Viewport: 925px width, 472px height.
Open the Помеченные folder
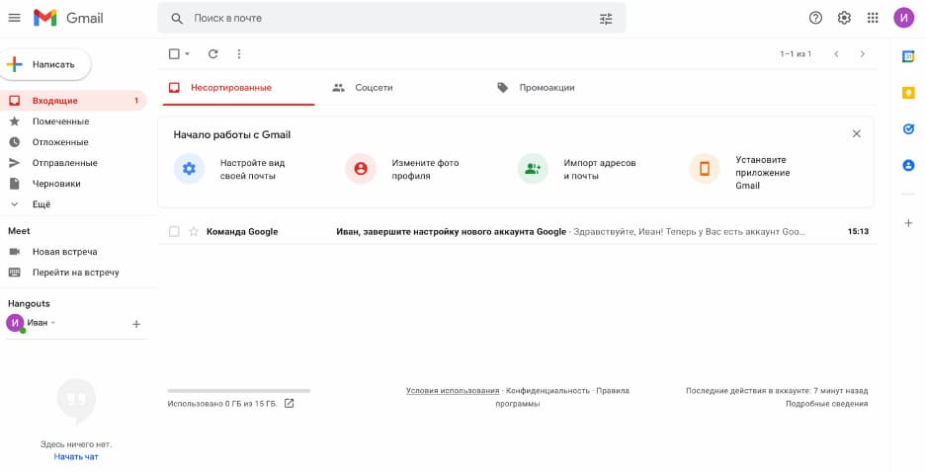click(x=73, y=121)
